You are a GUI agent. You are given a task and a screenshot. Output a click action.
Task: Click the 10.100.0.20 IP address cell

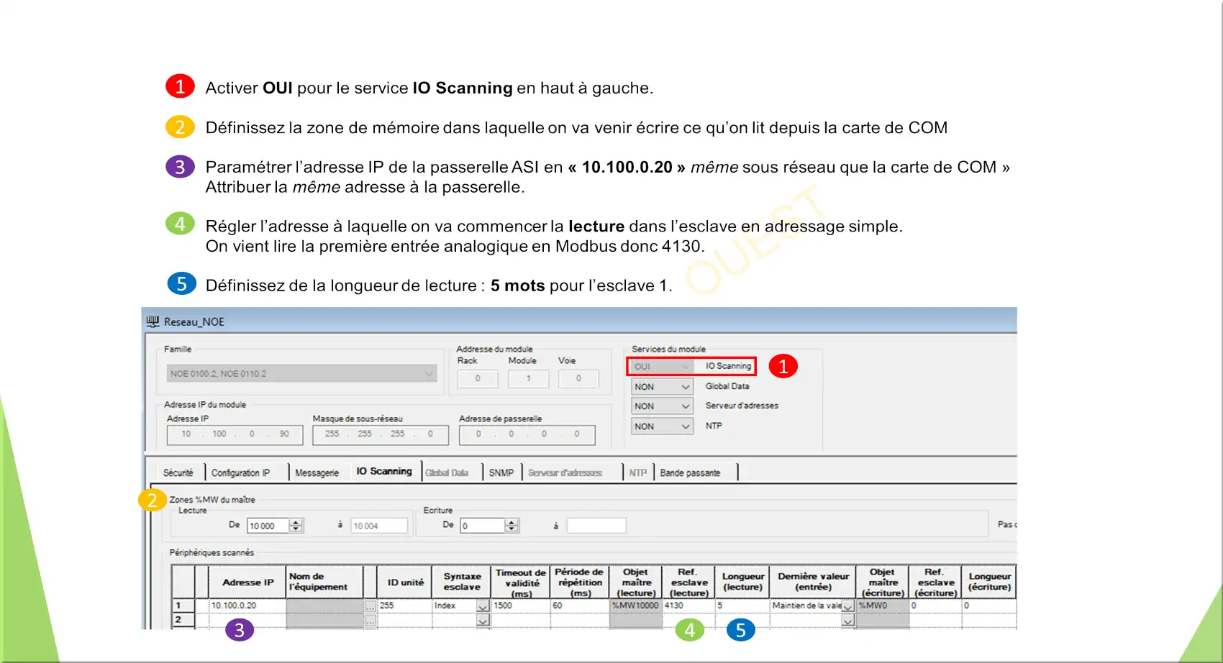point(247,605)
